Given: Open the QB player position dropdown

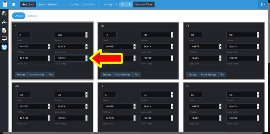Looking at the screenshot, I should click(71, 95).
